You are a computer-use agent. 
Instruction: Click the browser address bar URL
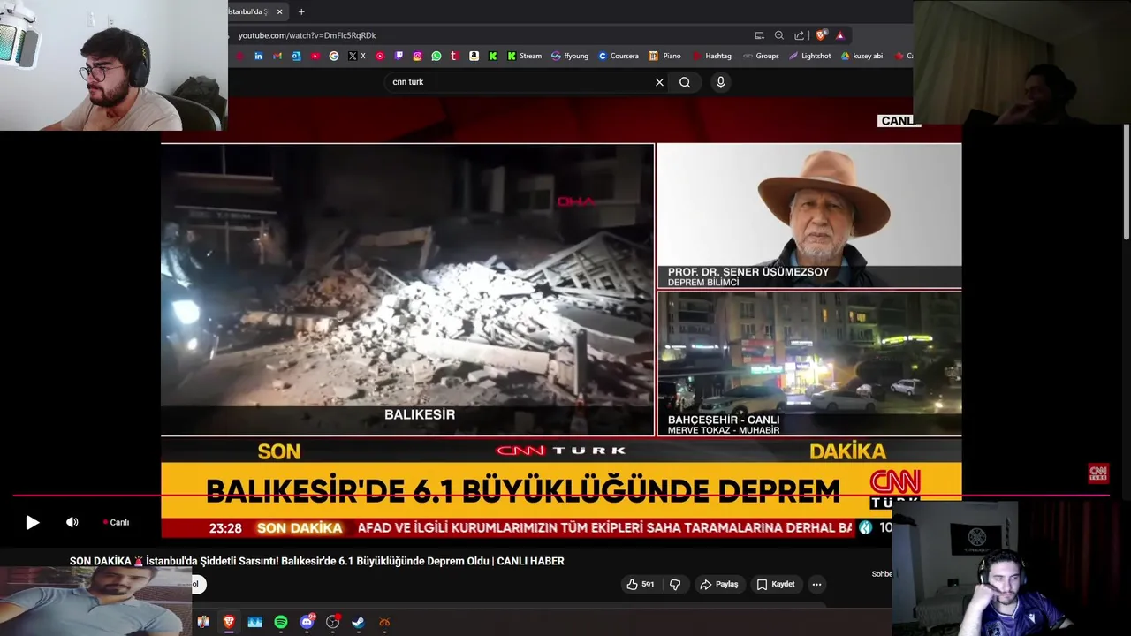307,35
